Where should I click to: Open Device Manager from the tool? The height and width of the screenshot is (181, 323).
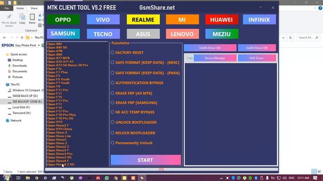pyautogui.click(x=215, y=58)
